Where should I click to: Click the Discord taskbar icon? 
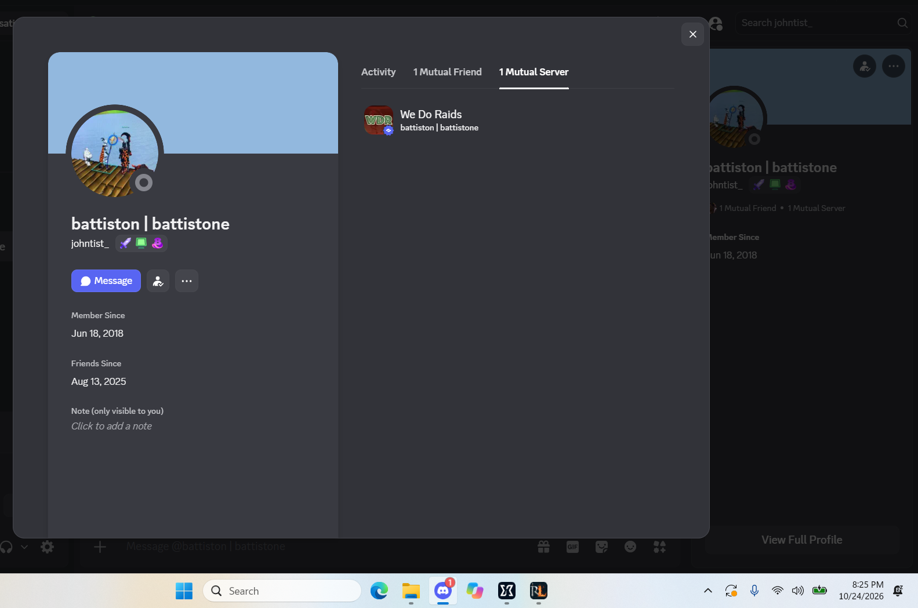coord(443,591)
